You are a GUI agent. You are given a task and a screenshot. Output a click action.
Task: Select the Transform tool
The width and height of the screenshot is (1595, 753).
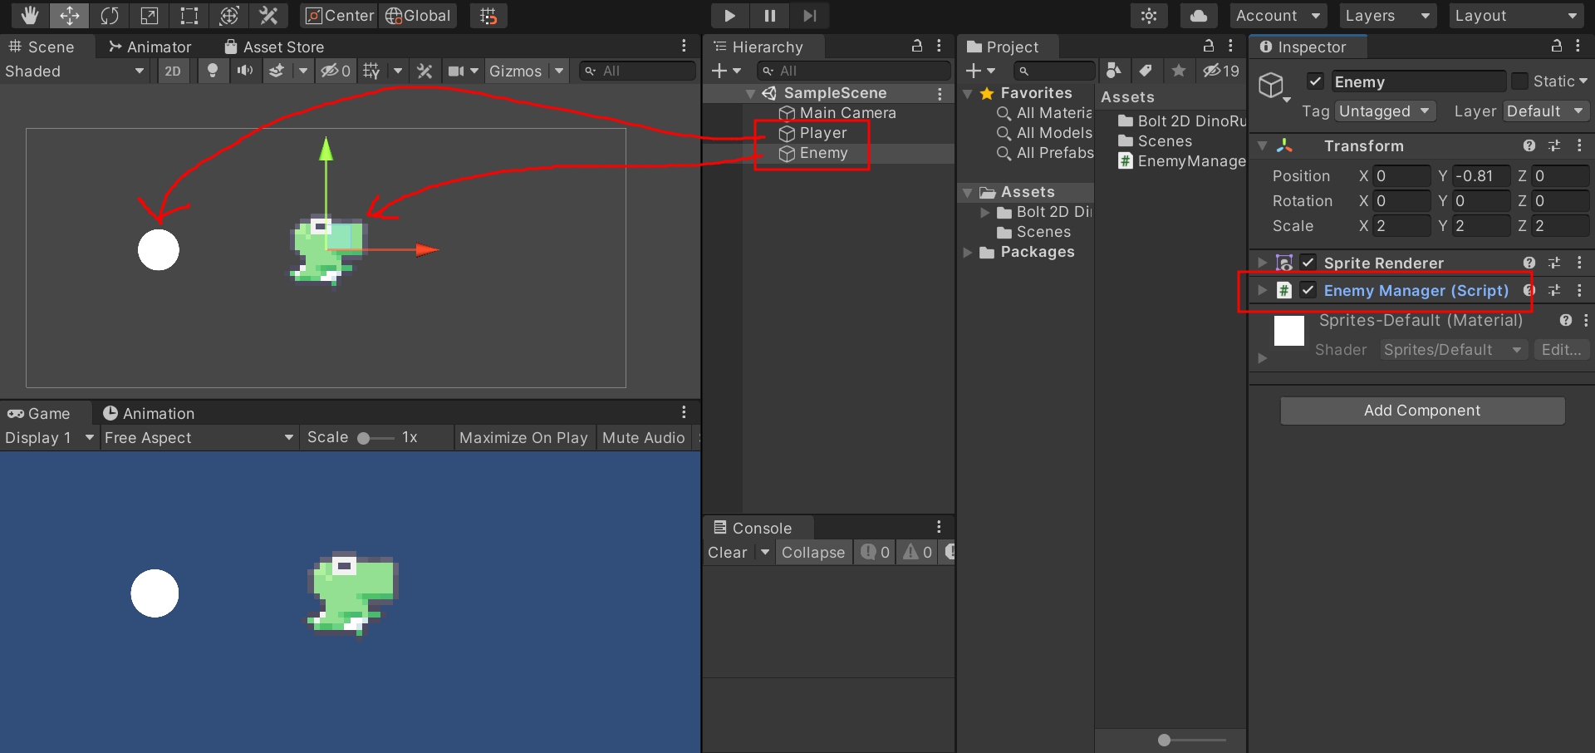[229, 15]
